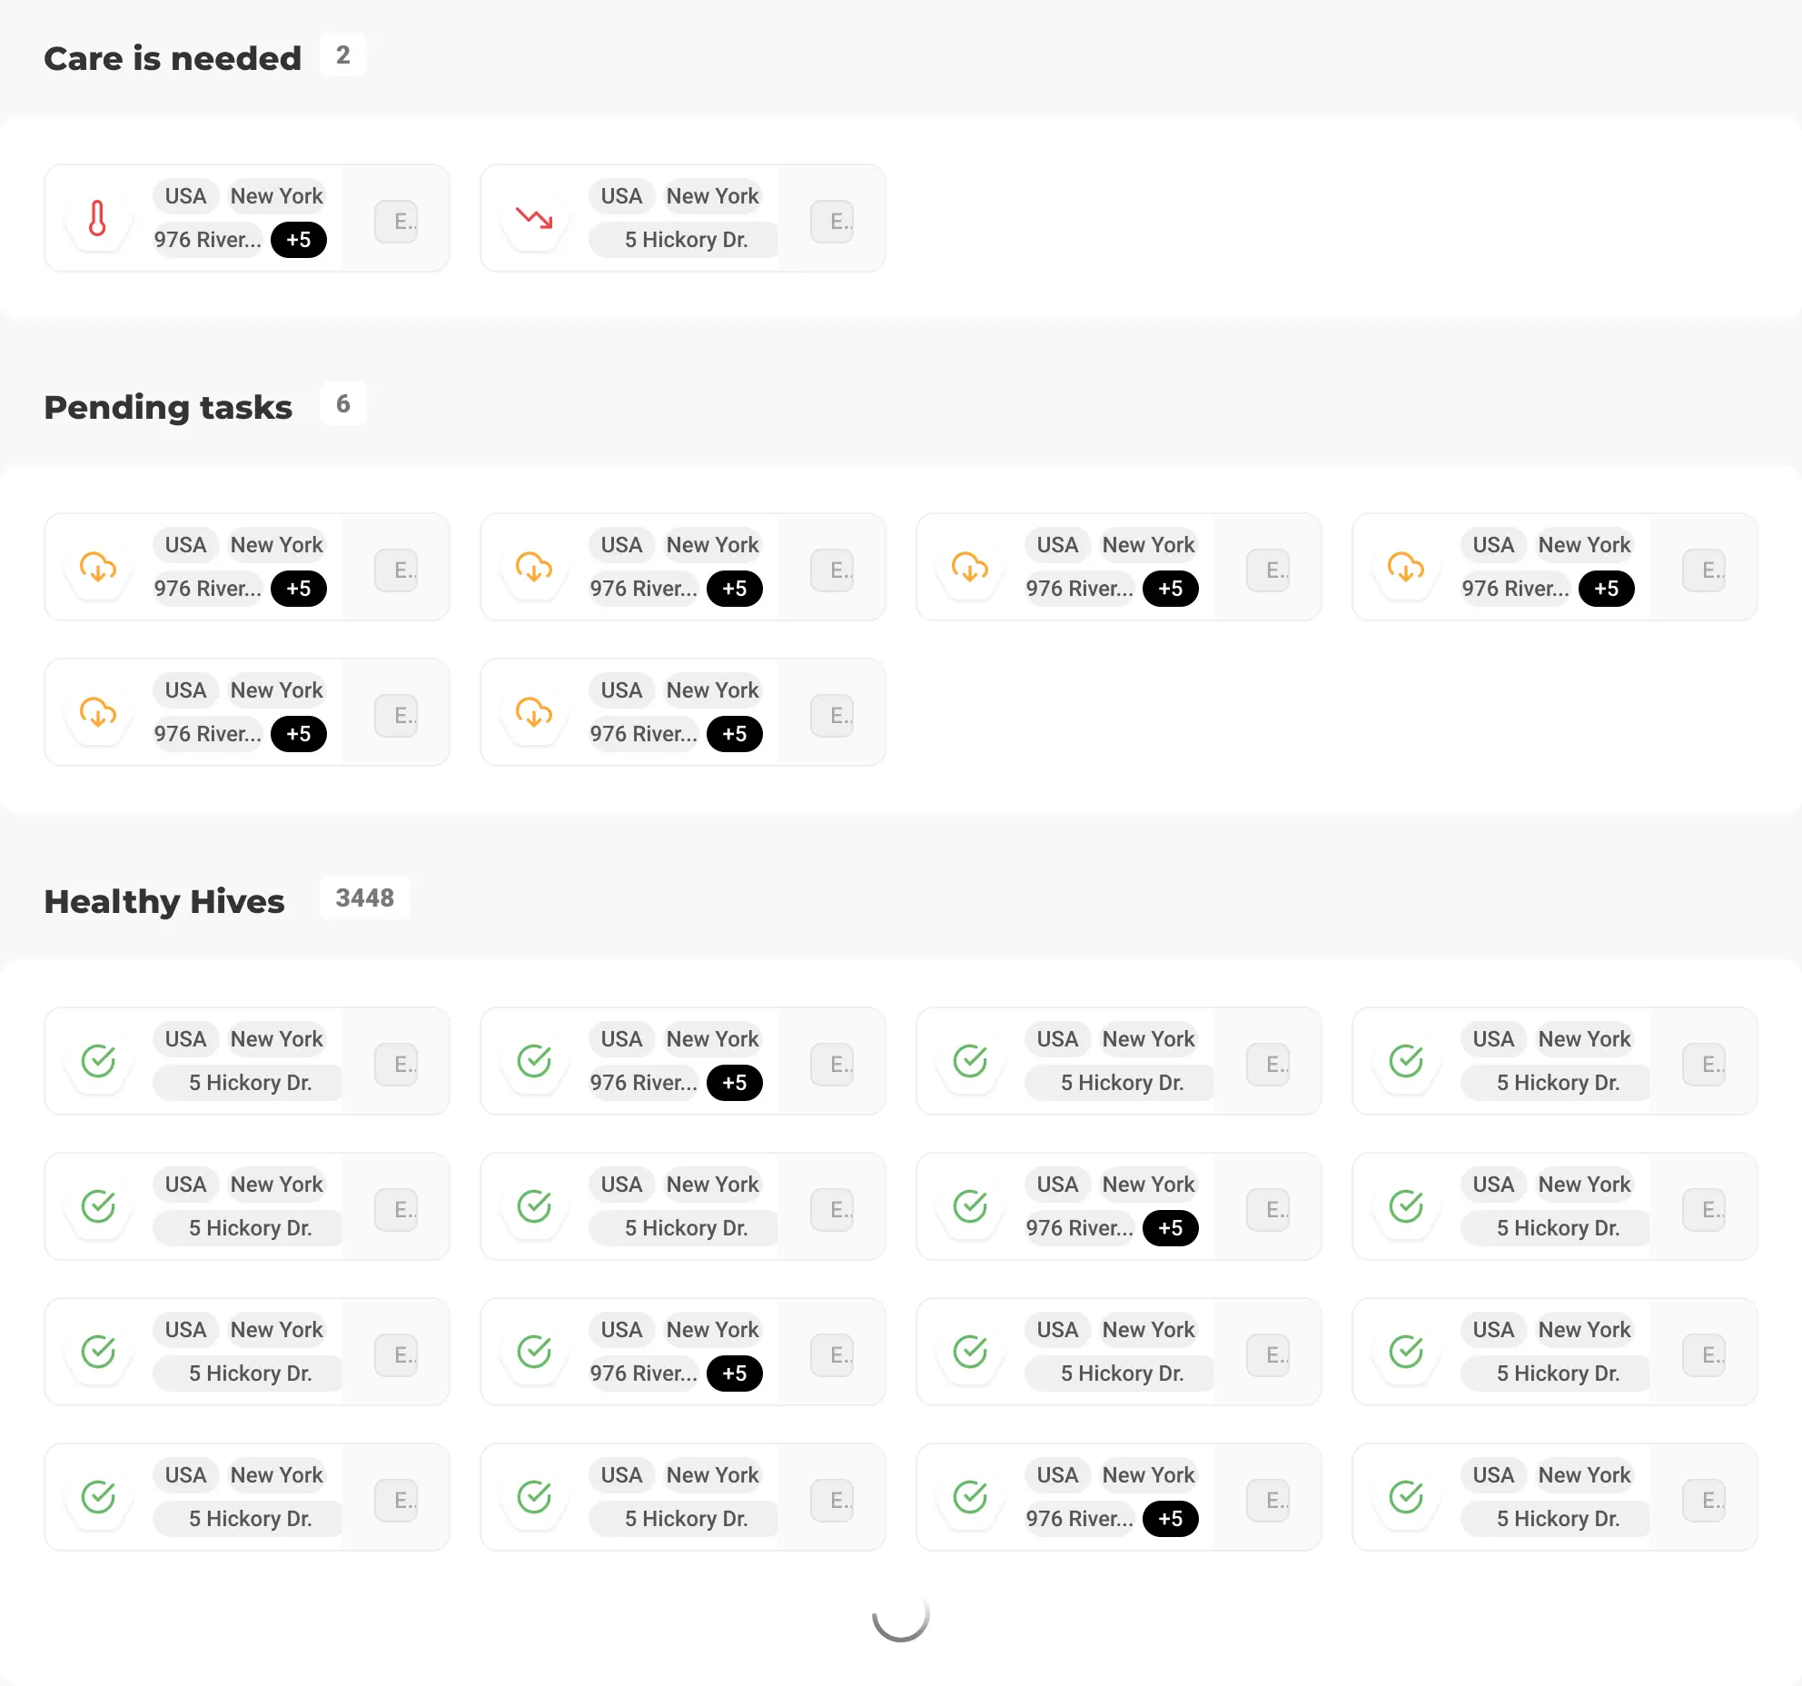This screenshot has width=1802, height=1686.
Task: Select the 5 Hickory Dr. tag under Care is needed
Action: click(686, 240)
